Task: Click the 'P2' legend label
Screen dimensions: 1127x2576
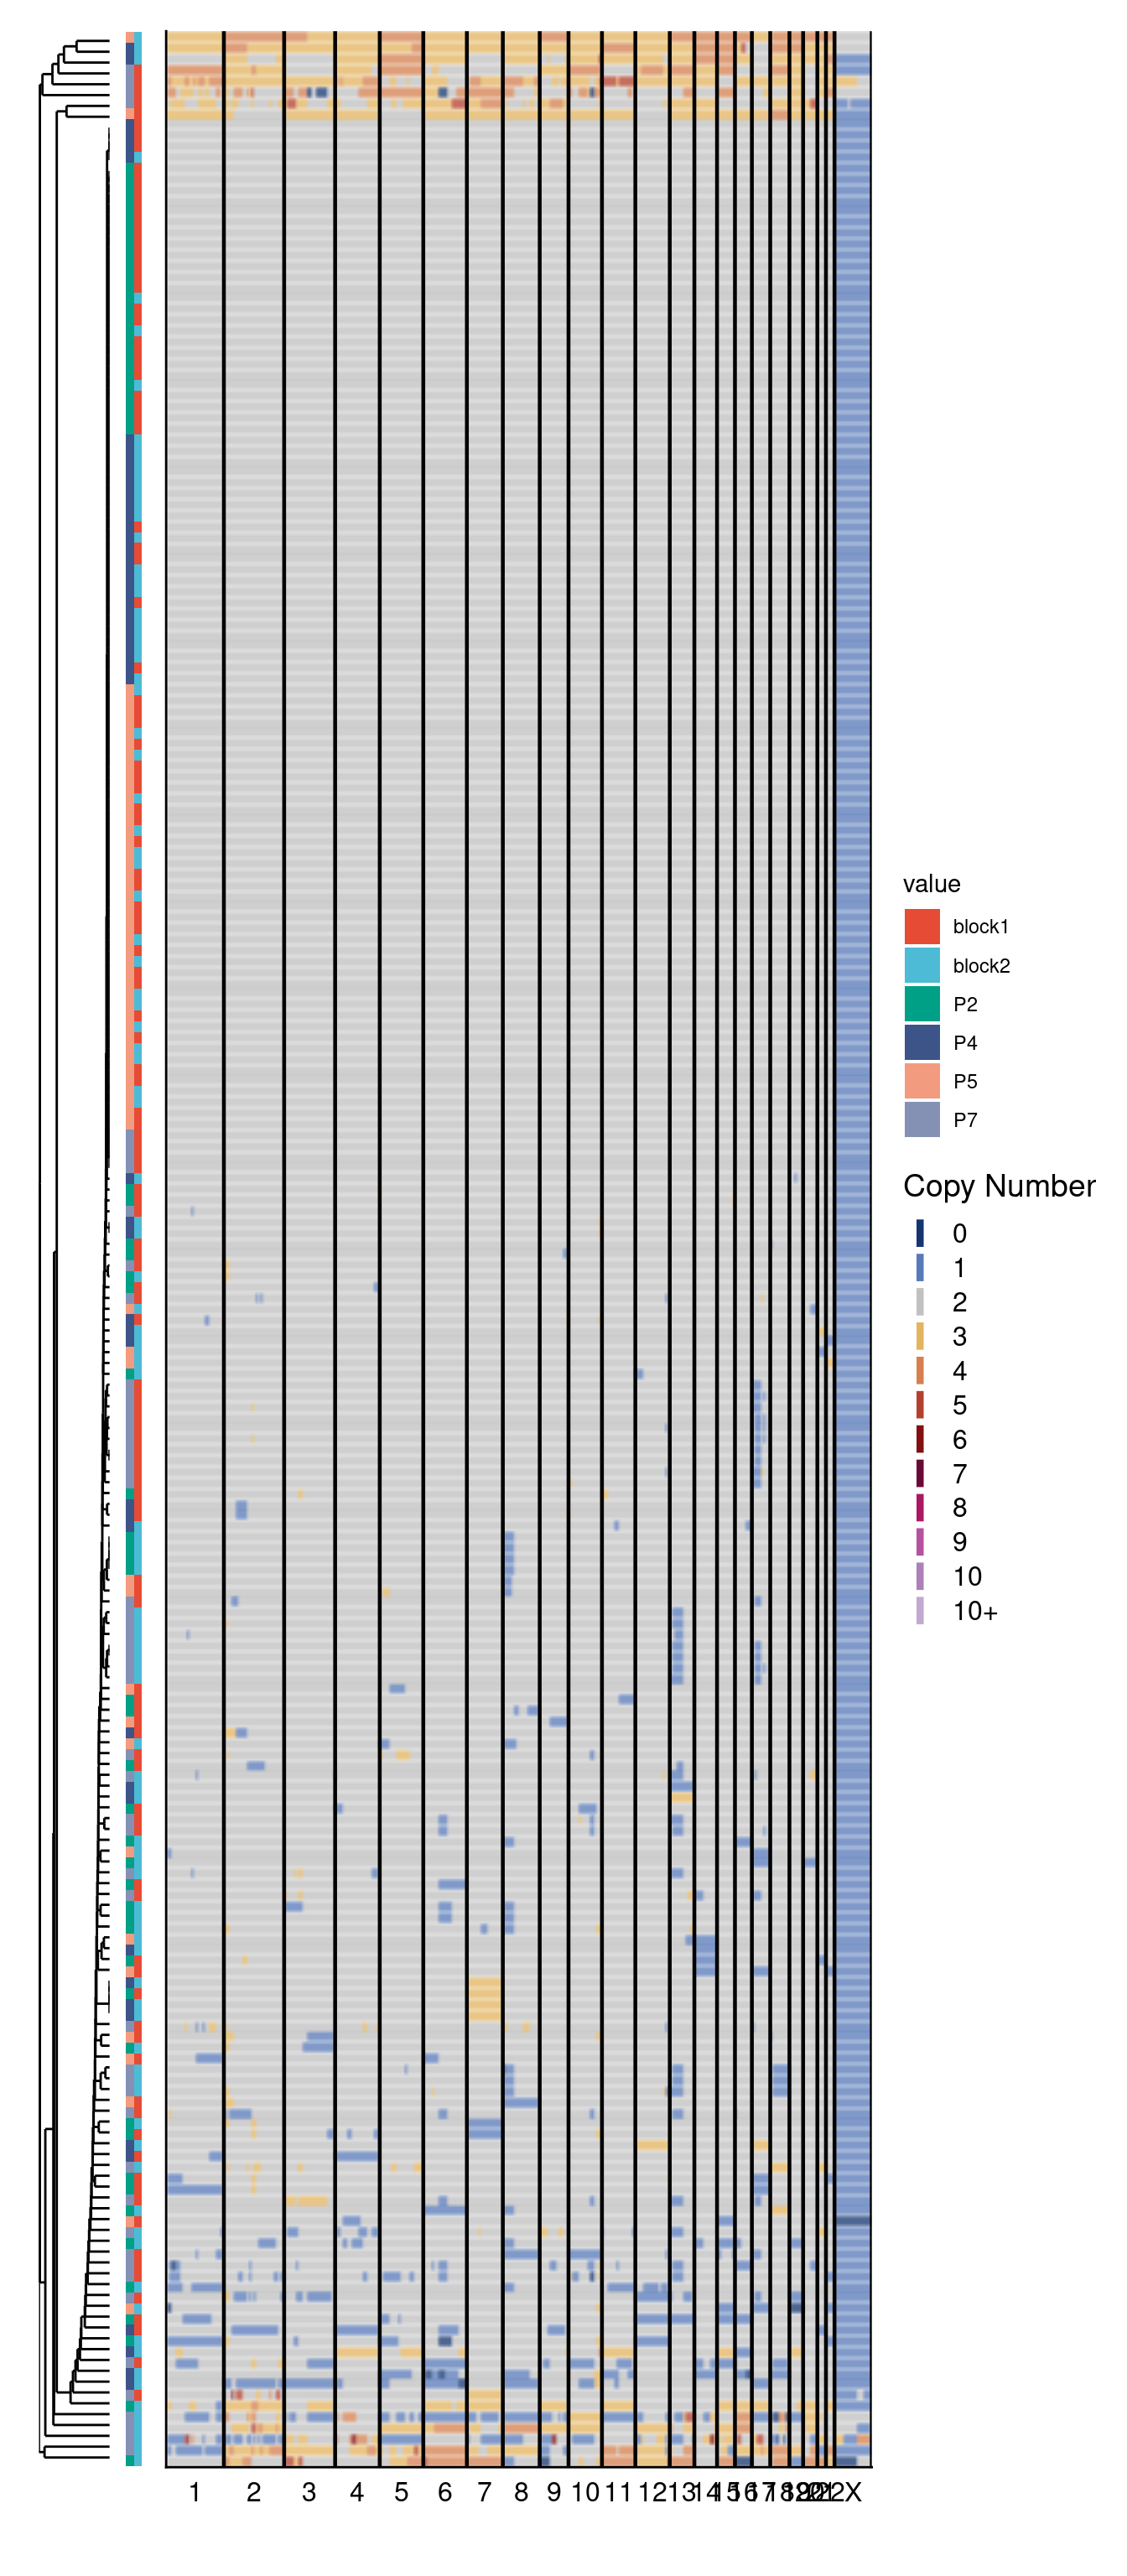Action: point(965,1004)
